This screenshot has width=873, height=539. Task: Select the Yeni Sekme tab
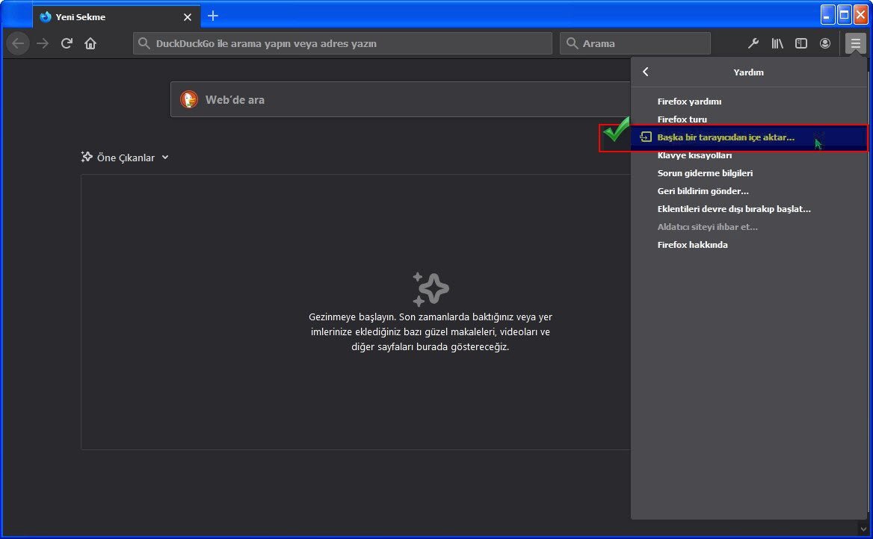(115, 17)
